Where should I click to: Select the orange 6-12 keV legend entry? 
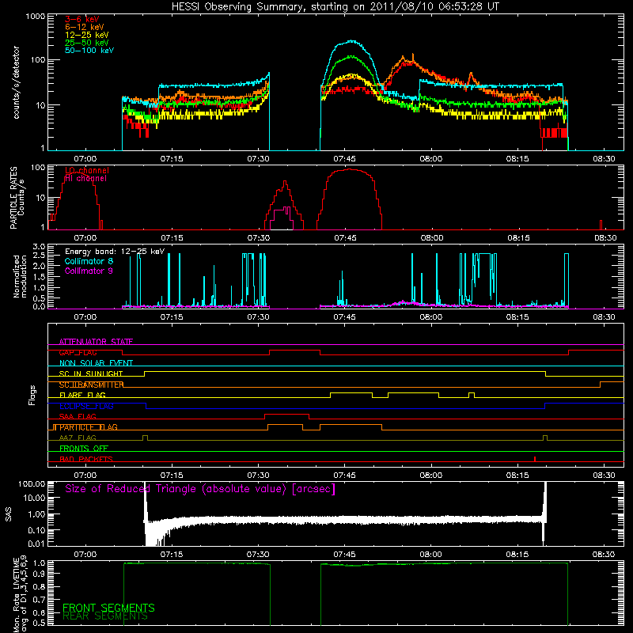pyautogui.click(x=85, y=27)
